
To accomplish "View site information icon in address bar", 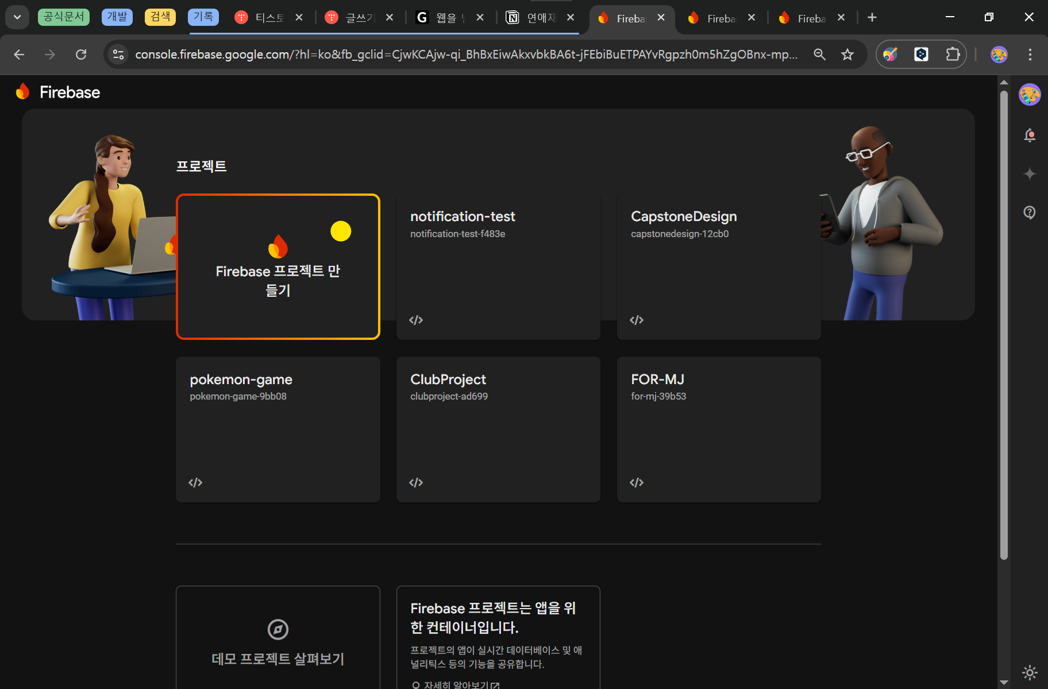I will pyautogui.click(x=118, y=55).
